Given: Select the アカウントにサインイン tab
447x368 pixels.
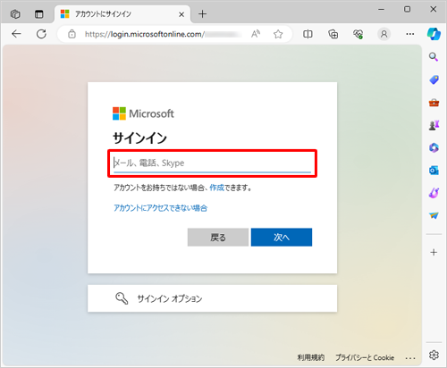Looking at the screenshot, I should click(x=122, y=14).
